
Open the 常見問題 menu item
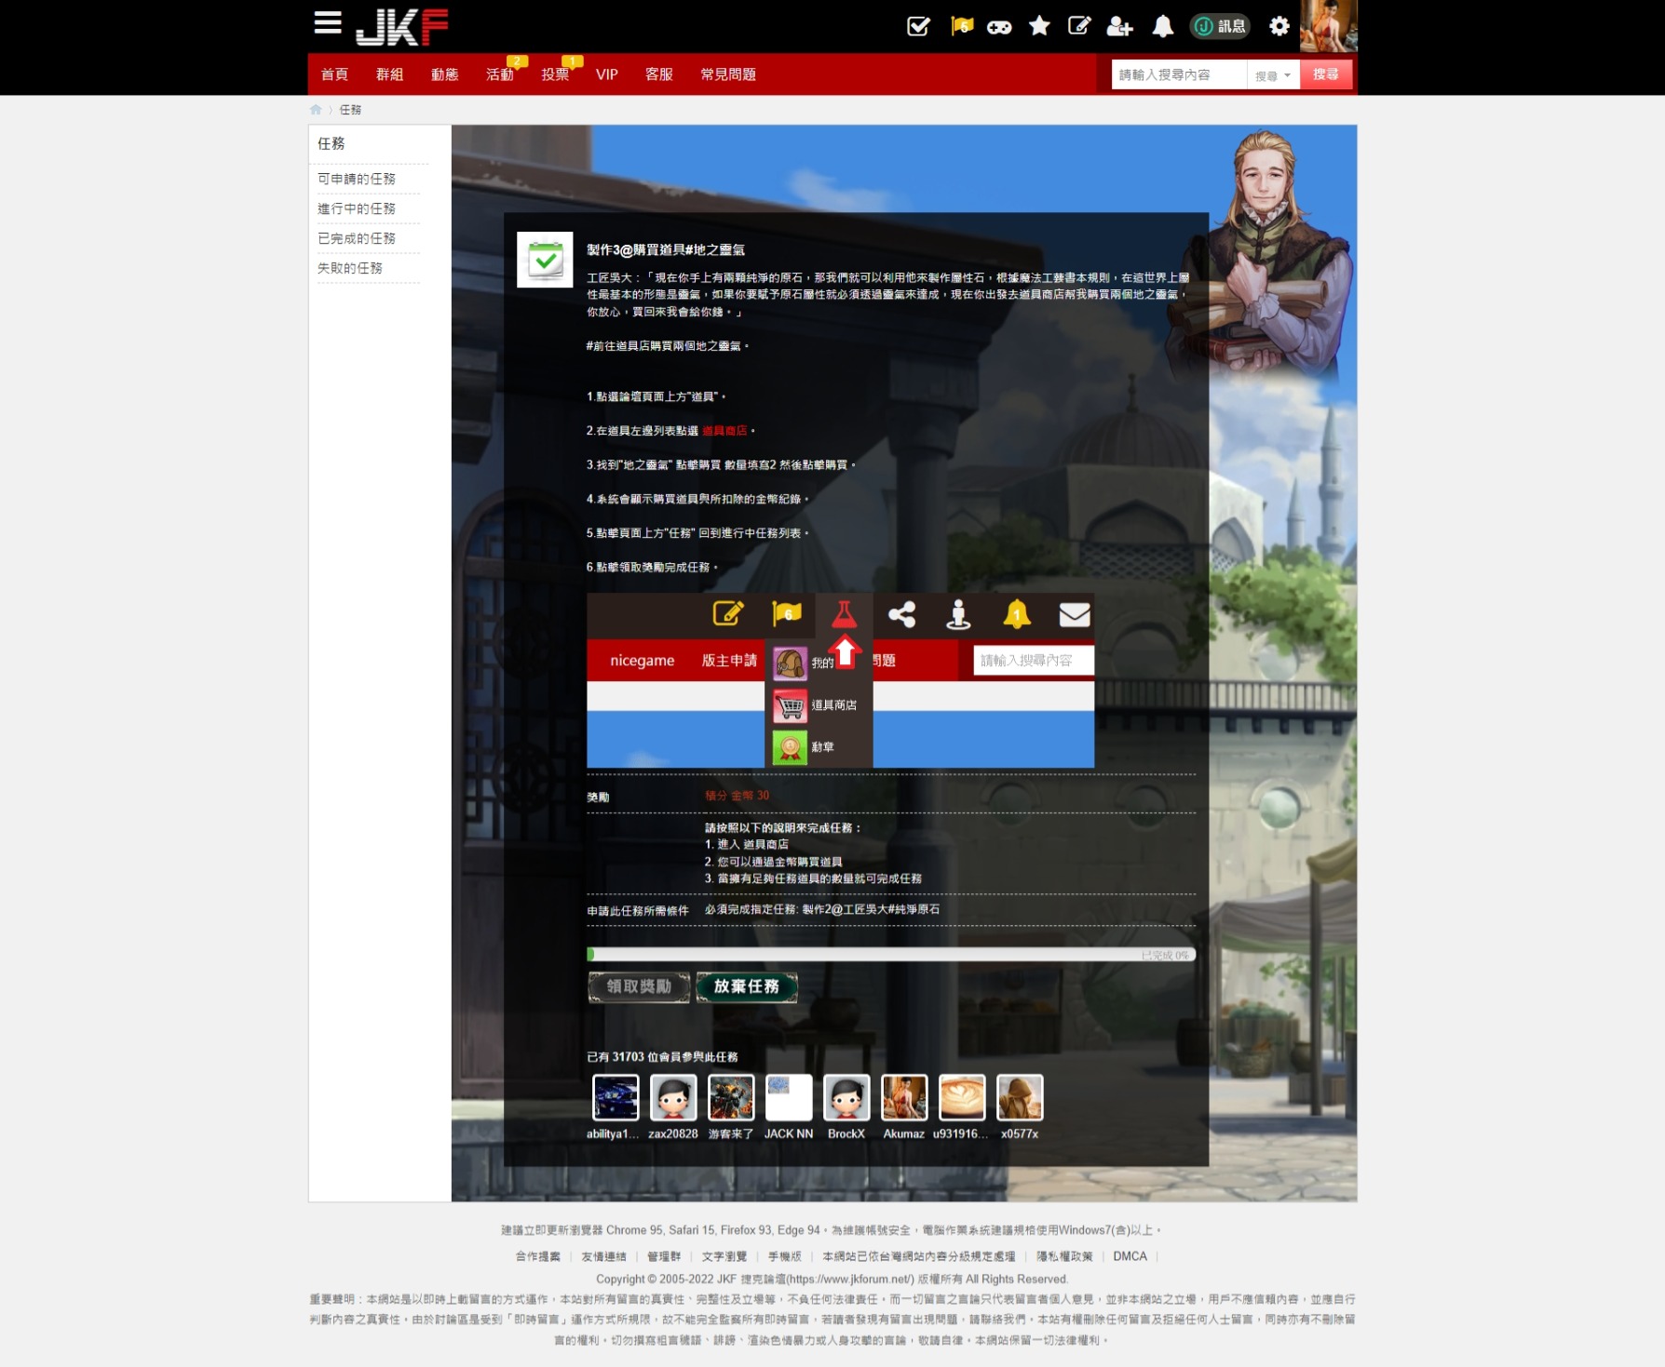pyautogui.click(x=728, y=74)
